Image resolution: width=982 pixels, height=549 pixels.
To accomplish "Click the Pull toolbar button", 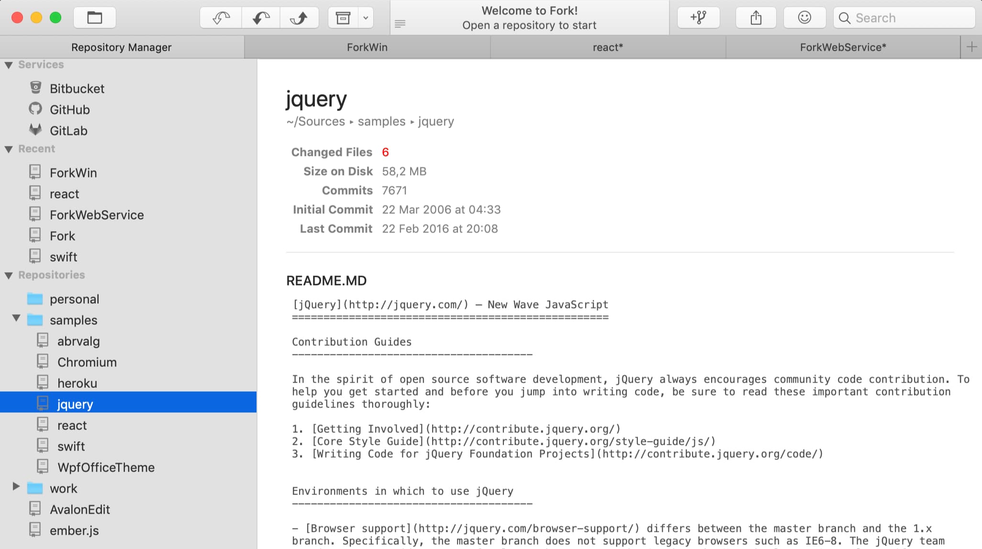I will (261, 18).
